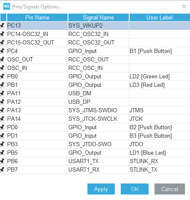Edit the LD3 [Red Led] user label
The height and width of the screenshot is (200, 190).
pyautogui.click(x=160, y=85)
